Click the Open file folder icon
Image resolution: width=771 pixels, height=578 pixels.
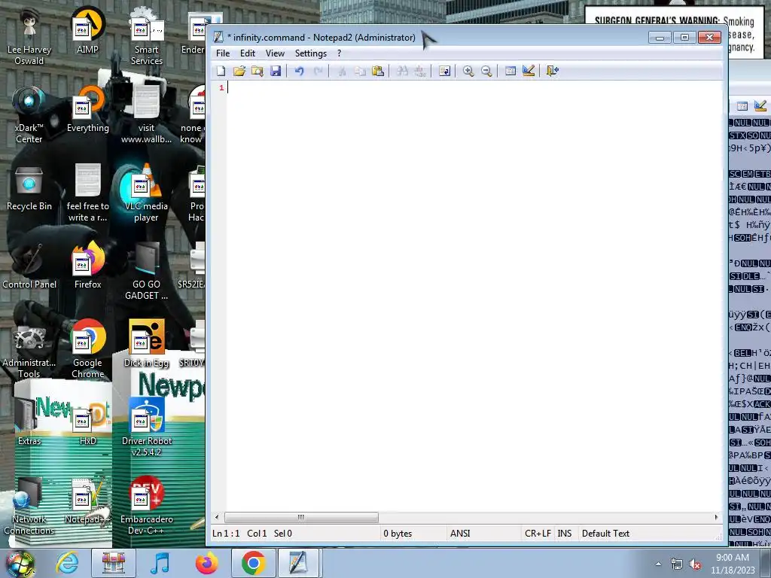click(239, 71)
